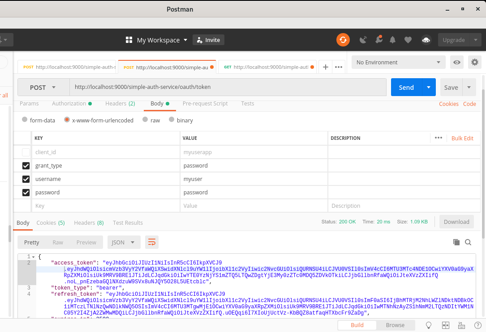Screen dimensions: 486x332
Task: Click the empty Value input cell
Action: (254, 206)
